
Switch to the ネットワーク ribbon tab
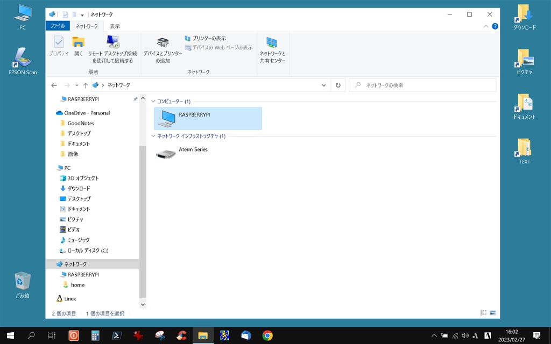coord(87,26)
